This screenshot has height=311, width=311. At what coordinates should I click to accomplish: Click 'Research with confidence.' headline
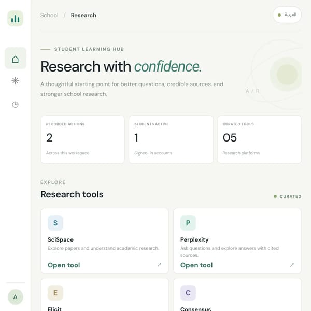[121, 66]
